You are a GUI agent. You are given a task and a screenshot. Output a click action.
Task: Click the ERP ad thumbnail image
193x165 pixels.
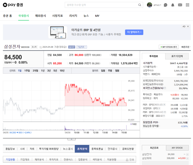tap(58, 32)
